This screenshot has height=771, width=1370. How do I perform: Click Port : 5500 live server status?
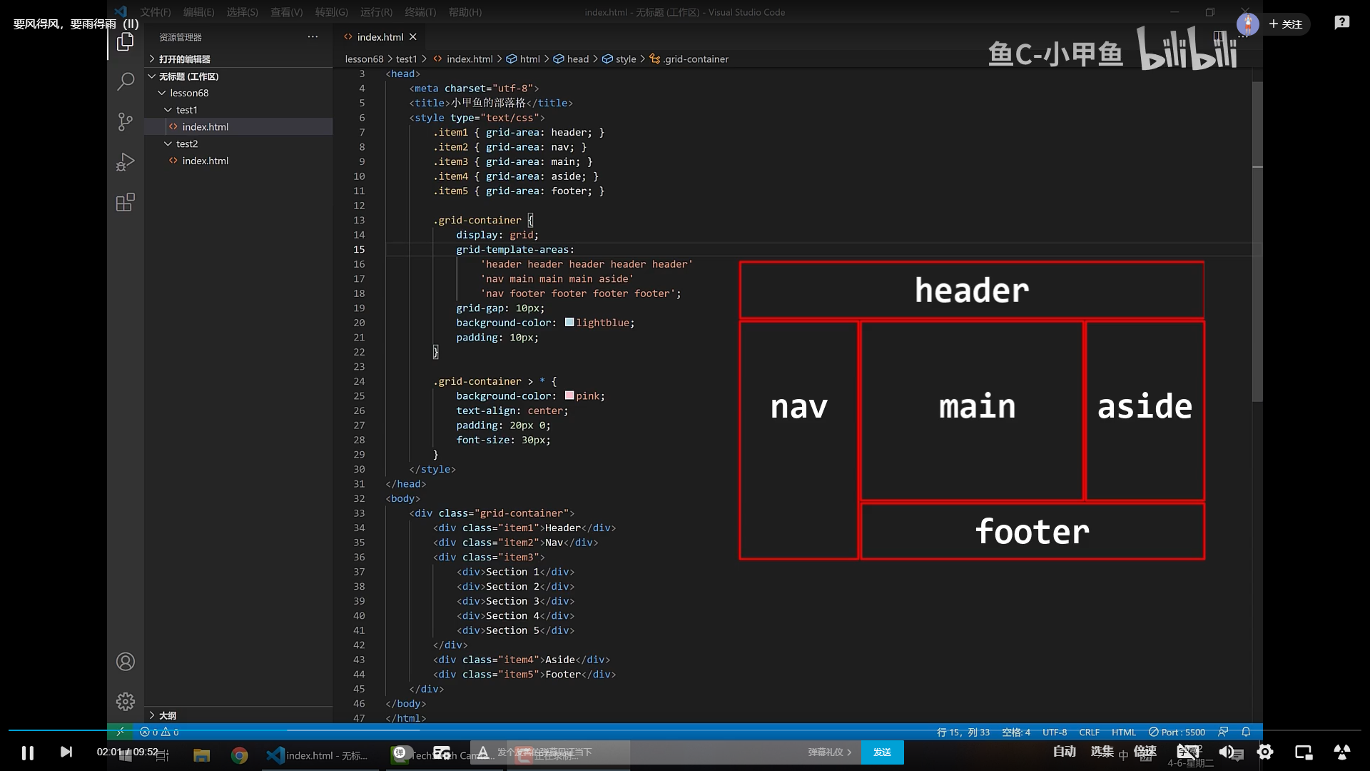click(1177, 732)
